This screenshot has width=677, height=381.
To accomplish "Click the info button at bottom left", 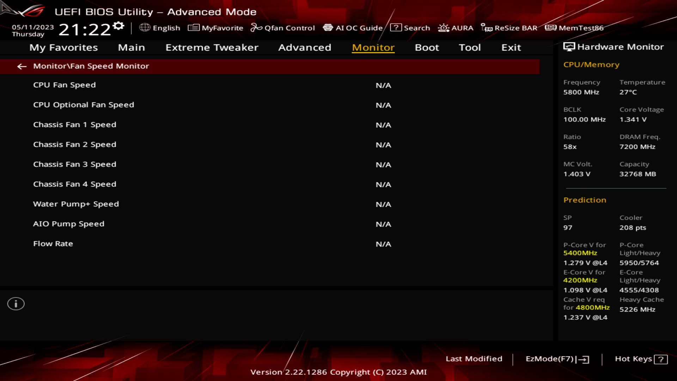I will tap(16, 304).
